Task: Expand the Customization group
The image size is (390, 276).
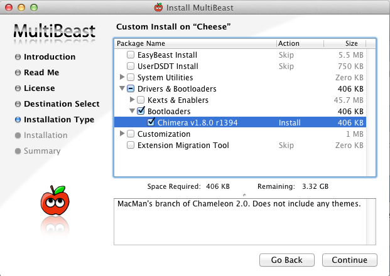Action: click(x=122, y=134)
